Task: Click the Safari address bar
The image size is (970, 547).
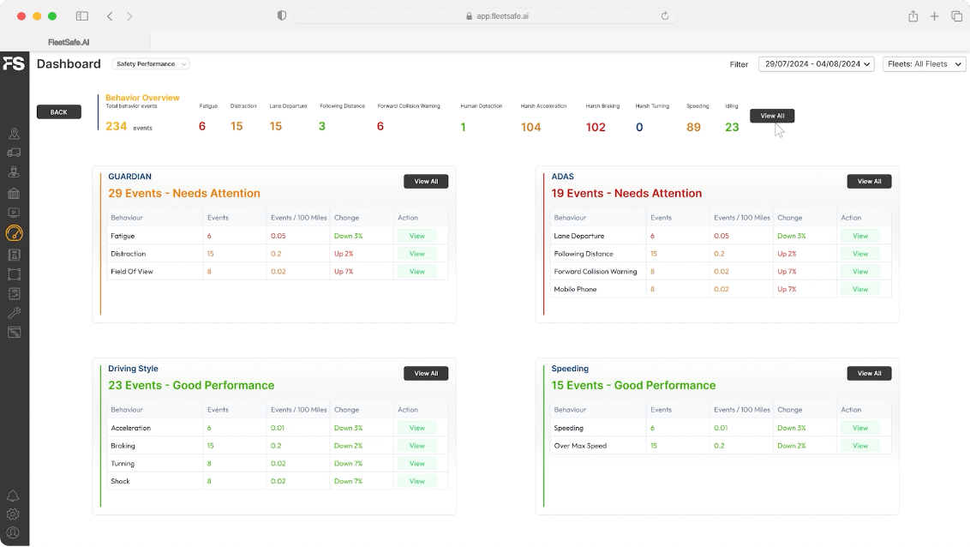Action: click(484, 16)
